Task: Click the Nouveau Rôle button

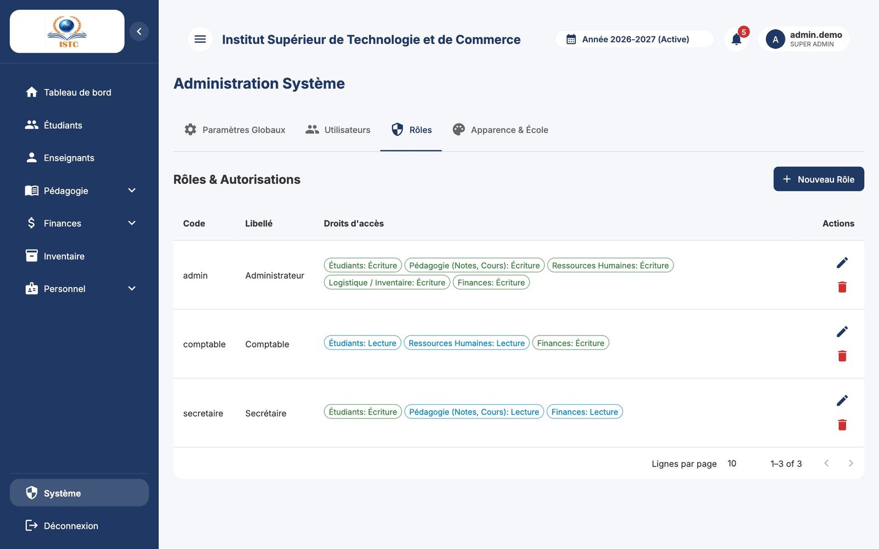Action: 819,179
